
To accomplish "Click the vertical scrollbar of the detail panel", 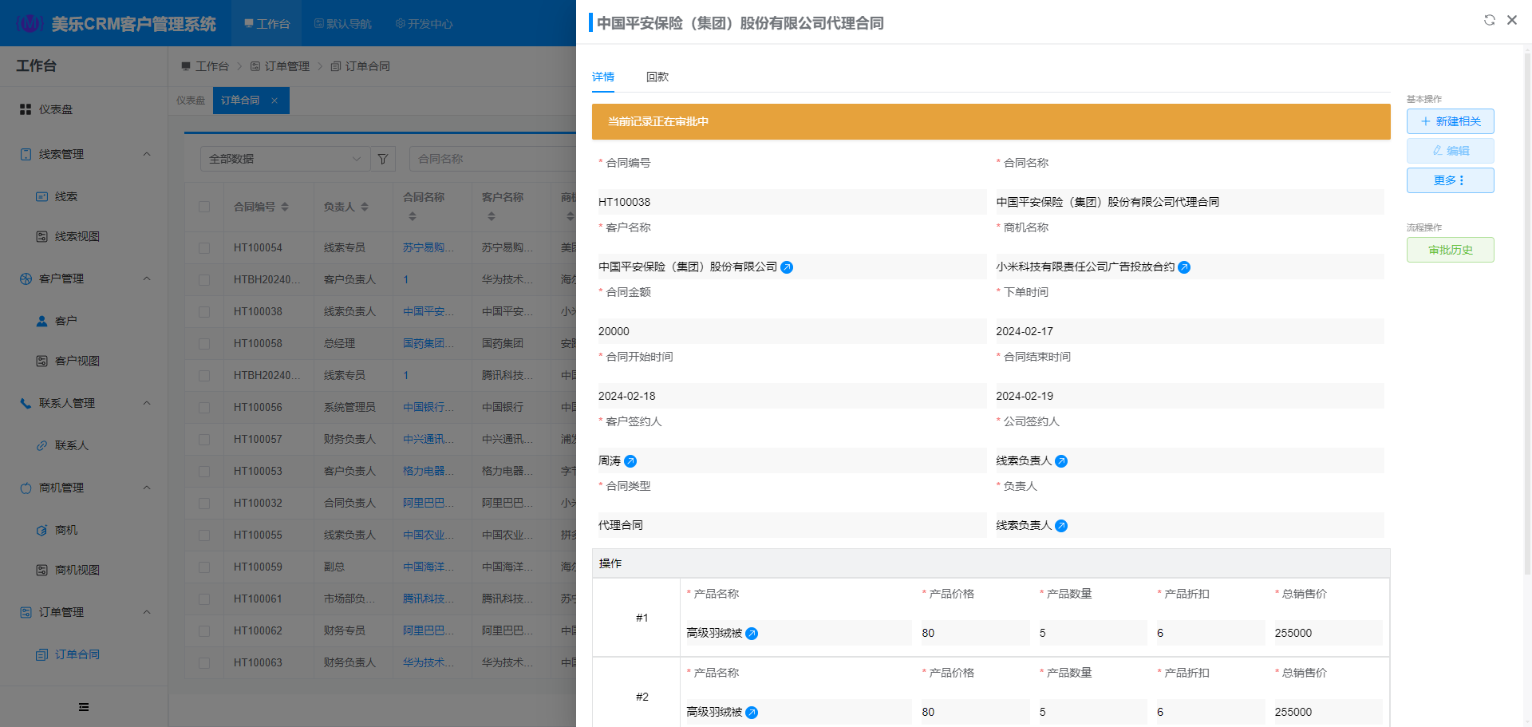I will (1527, 319).
